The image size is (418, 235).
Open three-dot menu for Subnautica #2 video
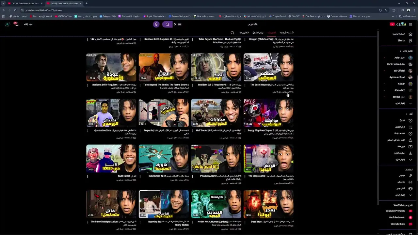click(140, 176)
